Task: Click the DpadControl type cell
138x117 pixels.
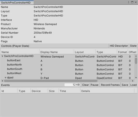Action: 105,78
